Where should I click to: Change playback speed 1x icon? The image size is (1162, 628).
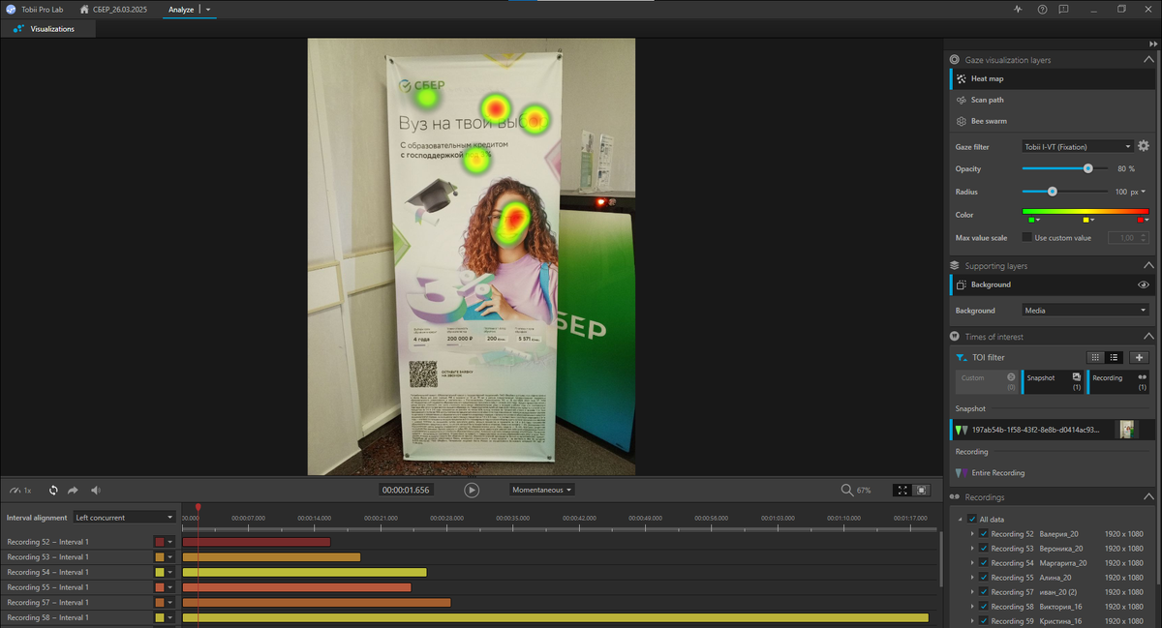(x=19, y=491)
